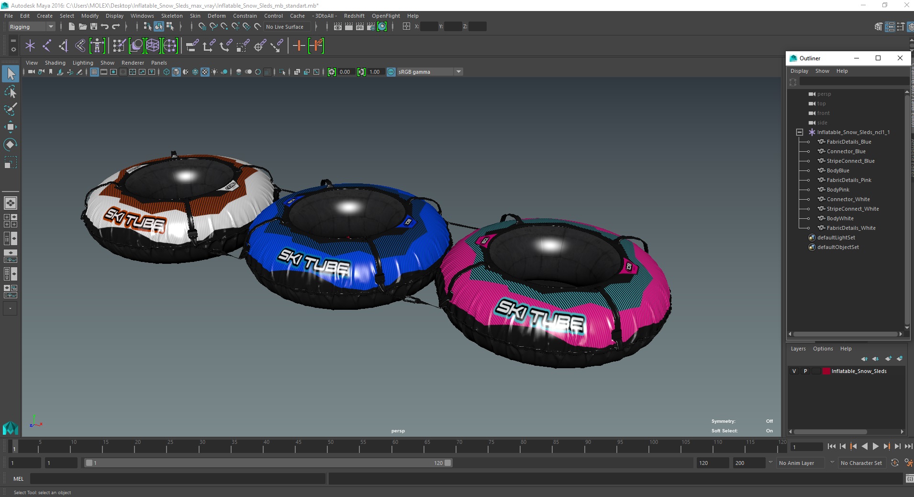The height and width of the screenshot is (497, 914).
Task: Click the layer color swatch for Inflatable_Snow_Sleds
Action: tap(826, 371)
